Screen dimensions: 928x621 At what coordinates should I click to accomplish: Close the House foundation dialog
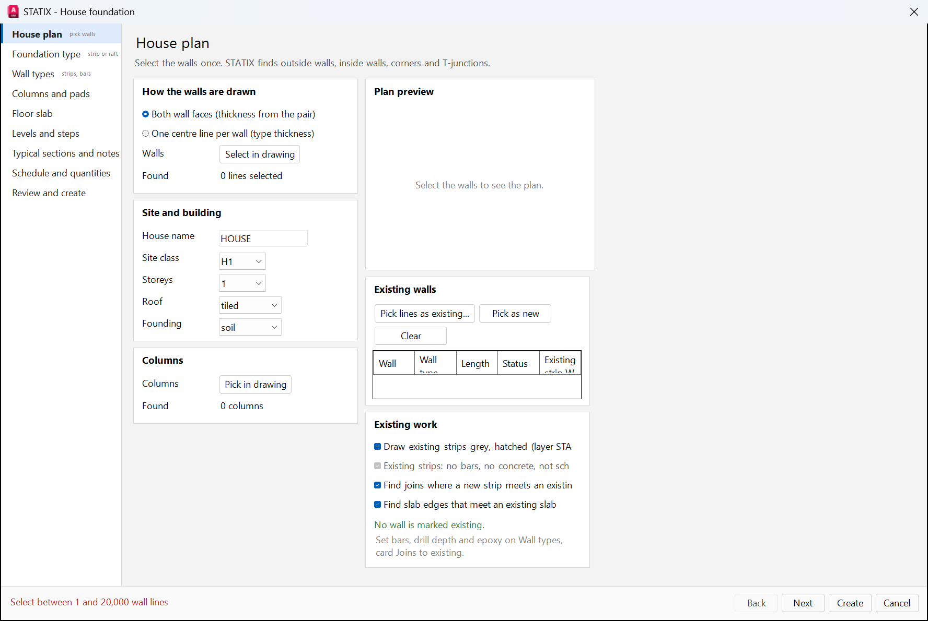tap(914, 11)
